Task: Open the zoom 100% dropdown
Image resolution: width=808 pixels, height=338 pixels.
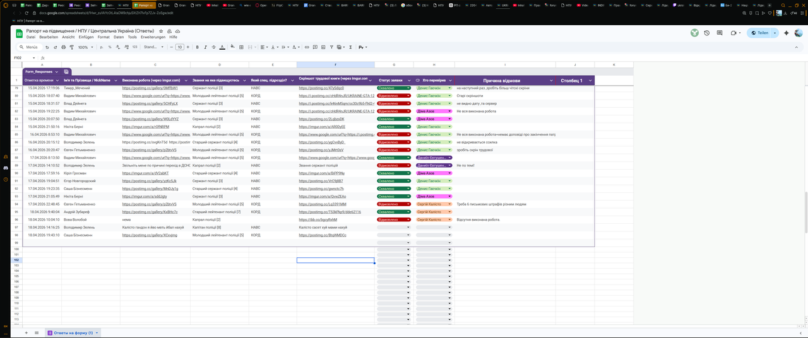Action: pos(85,47)
